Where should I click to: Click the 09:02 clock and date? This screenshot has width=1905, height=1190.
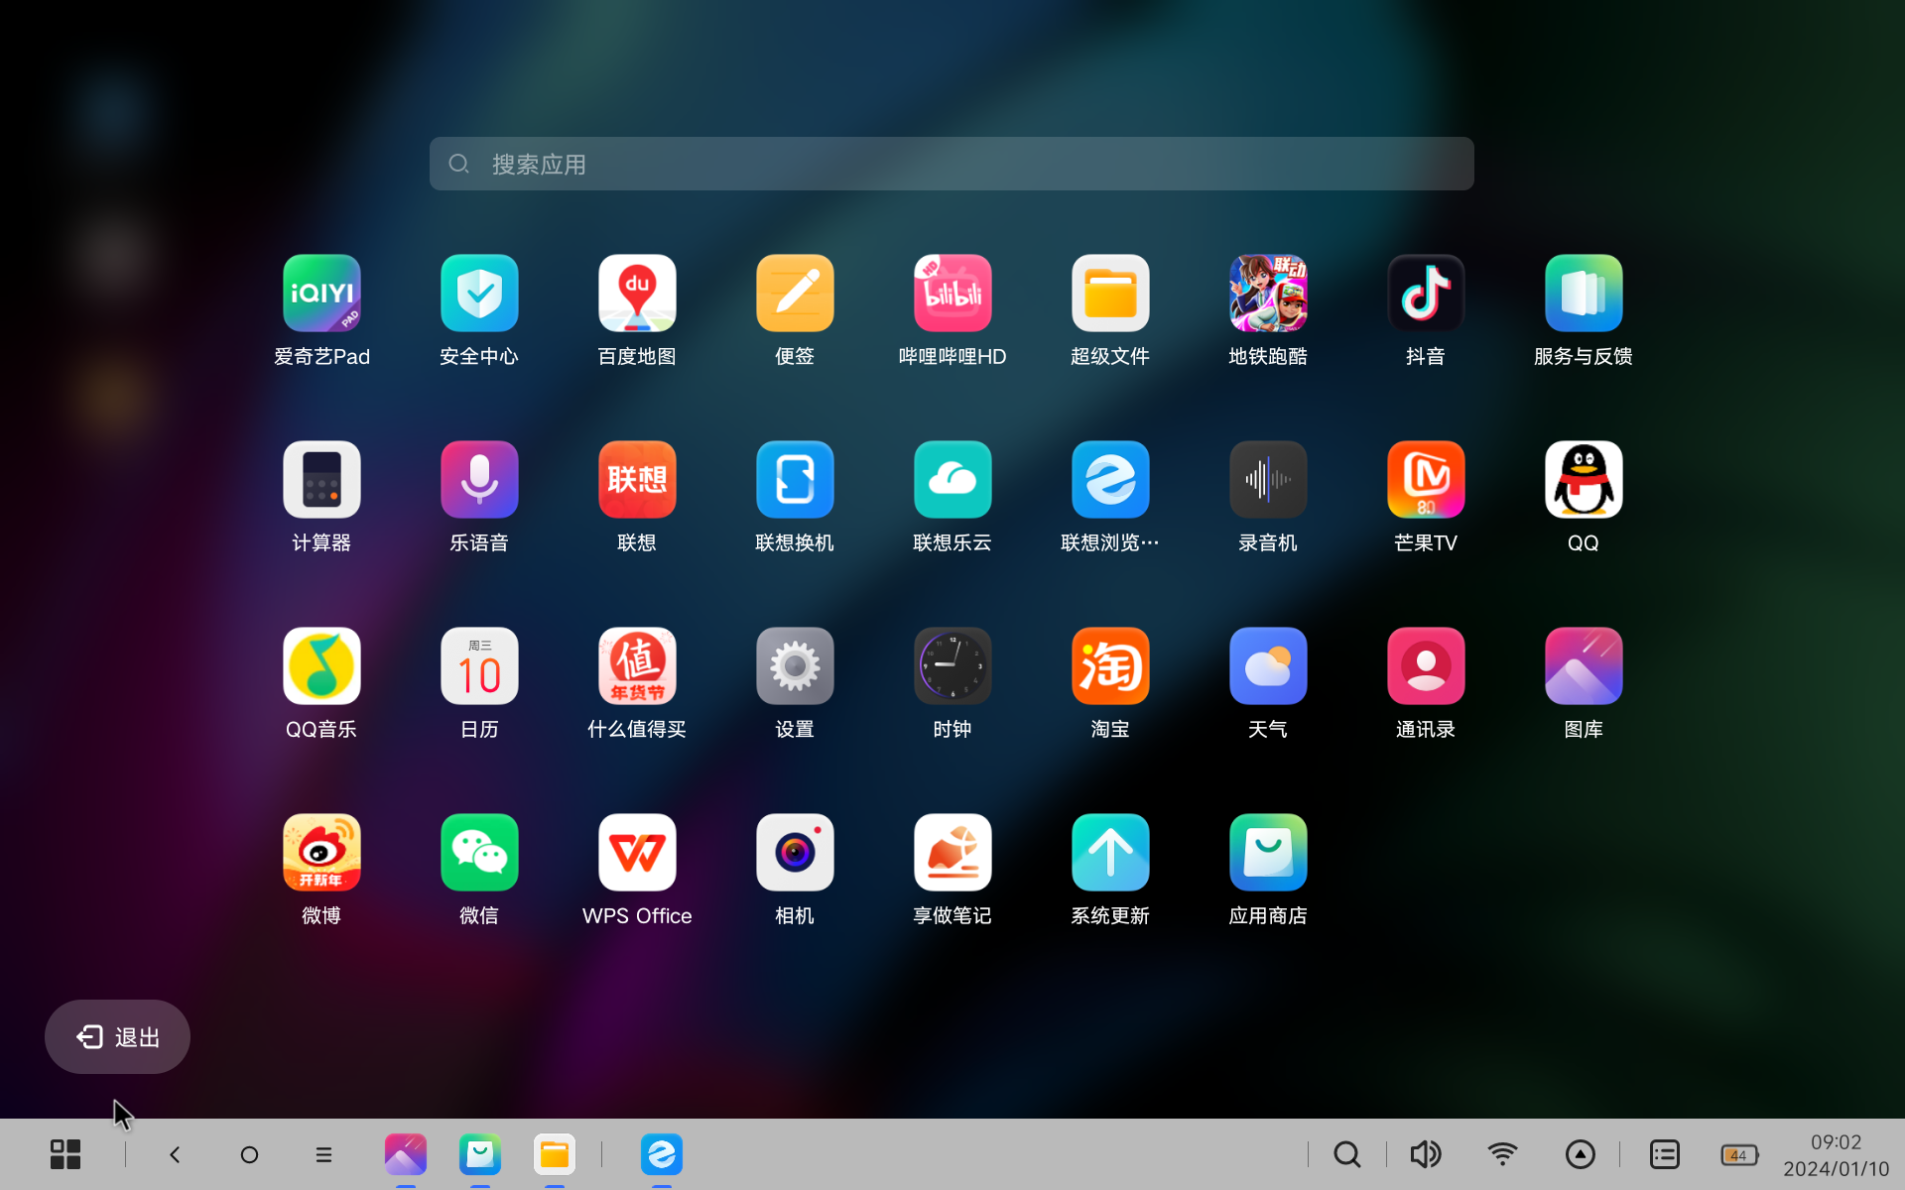pos(1836,1155)
